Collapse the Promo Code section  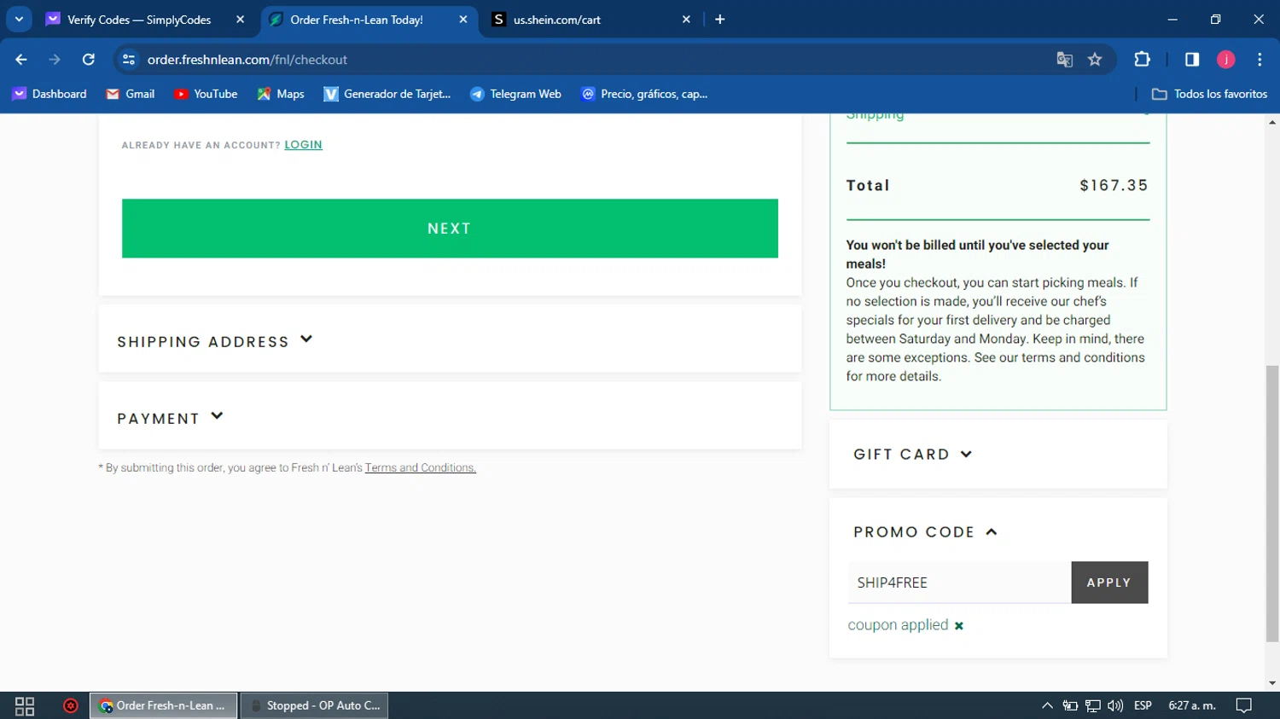925,532
